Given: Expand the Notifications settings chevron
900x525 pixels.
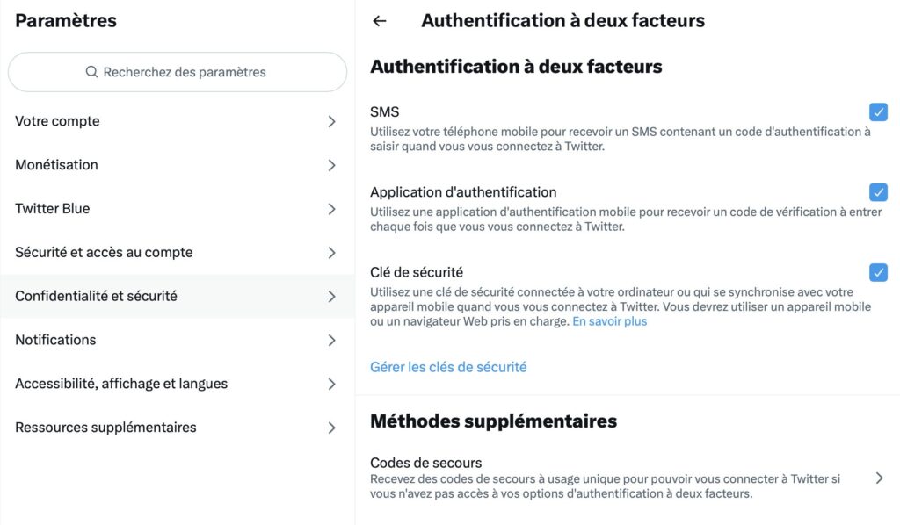Looking at the screenshot, I should [332, 340].
